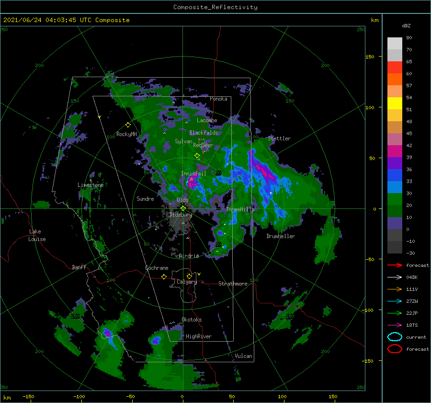Click the RedDeer label
The height and width of the screenshot is (403, 431).
(x=203, y=145)
